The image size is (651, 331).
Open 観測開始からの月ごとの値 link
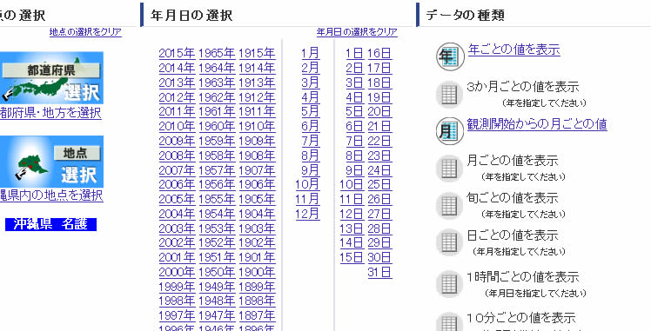click(537, 124)
